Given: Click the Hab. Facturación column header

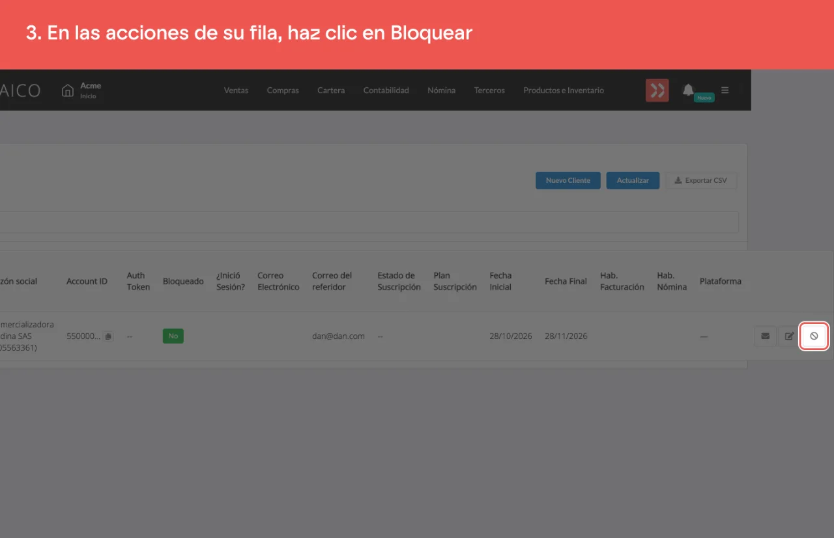Looking at the screenshot, I should [622, 281].
